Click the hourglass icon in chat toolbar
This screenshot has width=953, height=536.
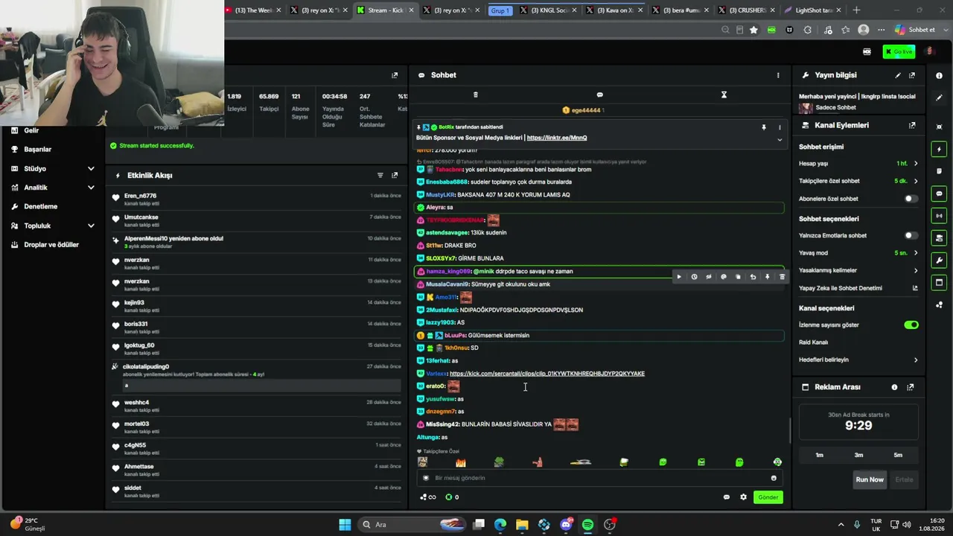(x=724, y=95)
